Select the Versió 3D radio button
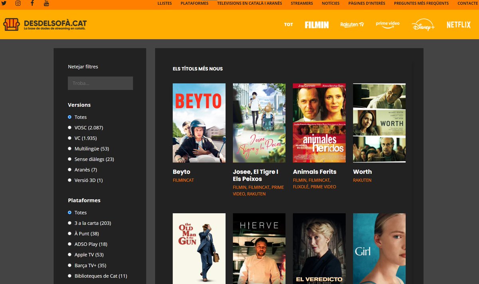This screenshot has height=284, width=479. tap(69, 180)
